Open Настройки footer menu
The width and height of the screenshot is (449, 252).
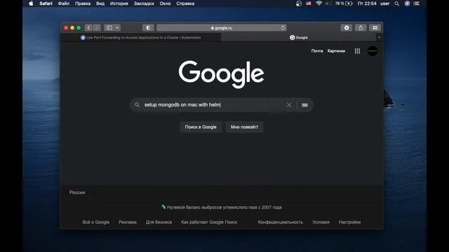click(x=349, y=222)
